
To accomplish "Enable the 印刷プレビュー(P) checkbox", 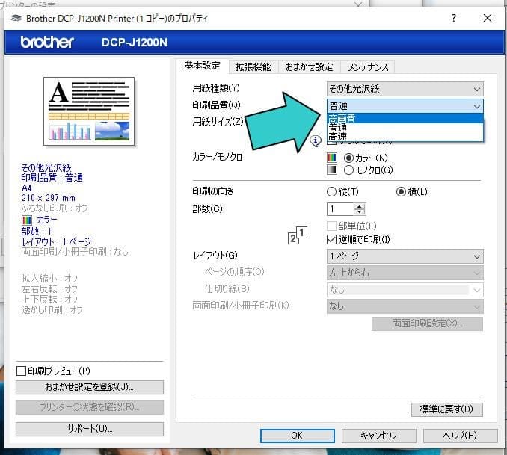I will [x=21, y=371].
